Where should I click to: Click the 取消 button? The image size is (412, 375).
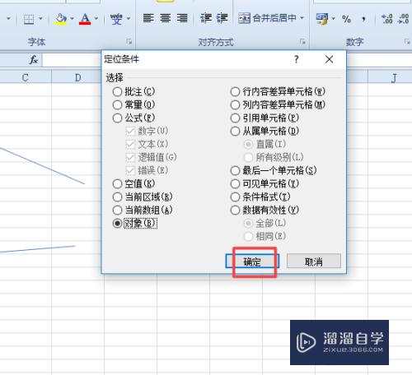tap(314, 262)
